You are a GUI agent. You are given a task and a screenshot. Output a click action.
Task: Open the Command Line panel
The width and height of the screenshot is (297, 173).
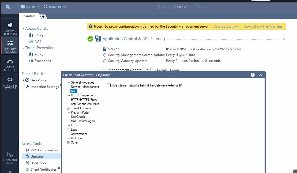click(10, 157)
